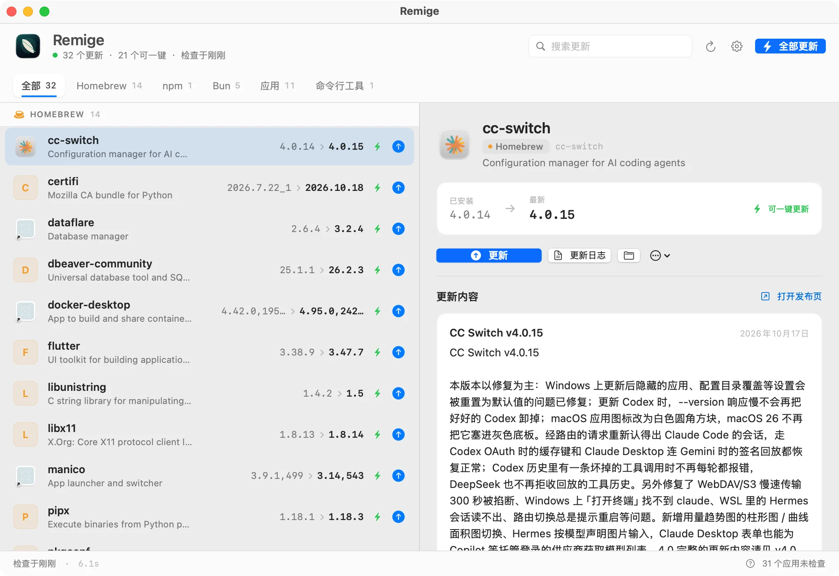The height and width of the screenshot is (576, 839).
Task: Select the dataflare list row
Action: coord(209,229)
